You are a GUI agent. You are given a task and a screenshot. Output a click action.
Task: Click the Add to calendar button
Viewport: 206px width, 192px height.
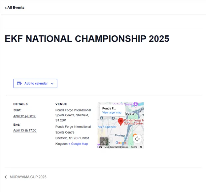[35, 84]
